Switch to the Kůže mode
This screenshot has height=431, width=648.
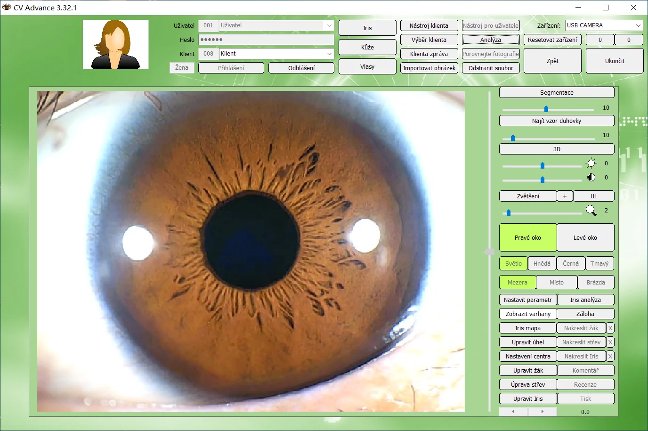[367, 47]
